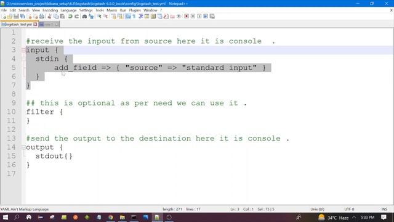
Task: Redo action using the toolbar icon
Action: (76, 17)
